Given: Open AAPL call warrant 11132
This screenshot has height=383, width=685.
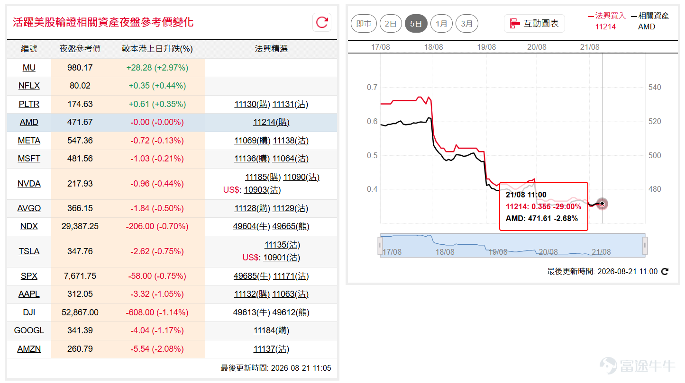Looking at the screenshot, I should point(252,294).
